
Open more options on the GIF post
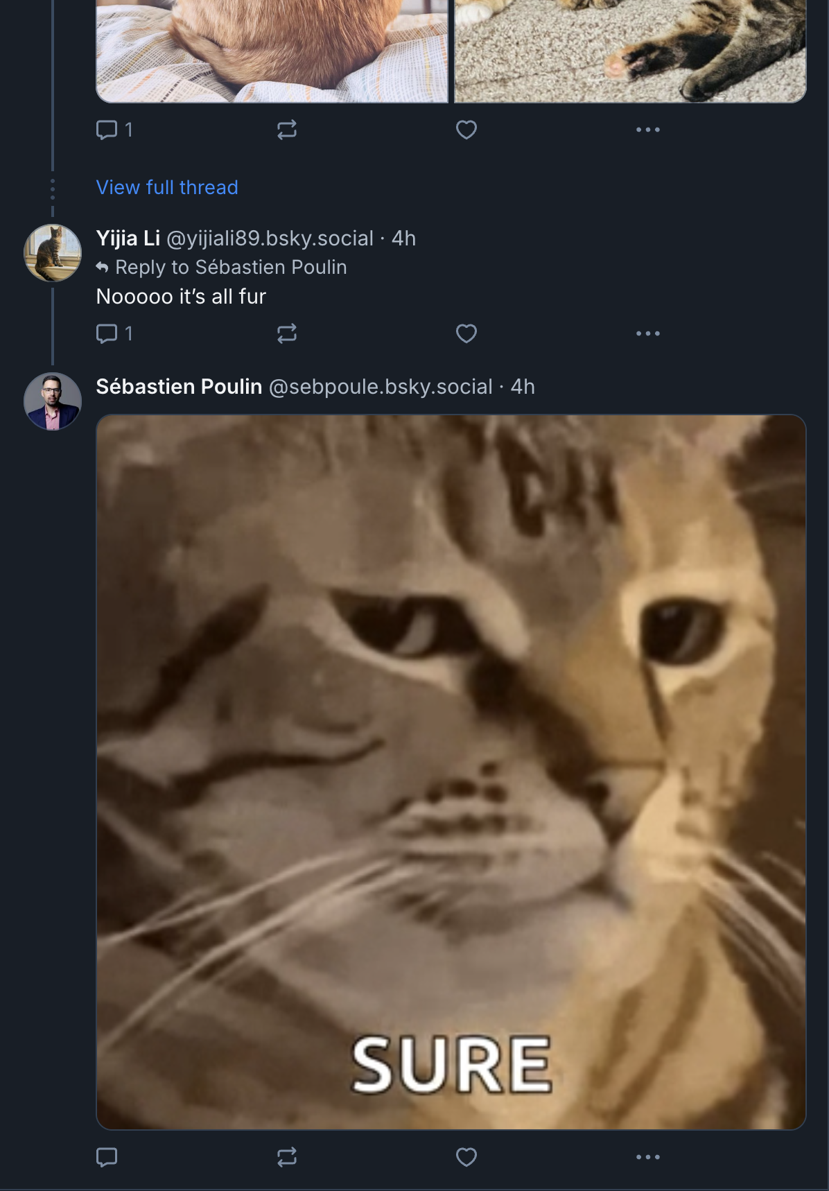648,1157
